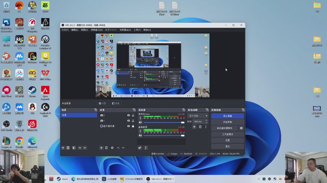Viewport: 327px width, 183px height.
Task: Open the Steam desktop shortcut
Action: (x=32, y=92)
